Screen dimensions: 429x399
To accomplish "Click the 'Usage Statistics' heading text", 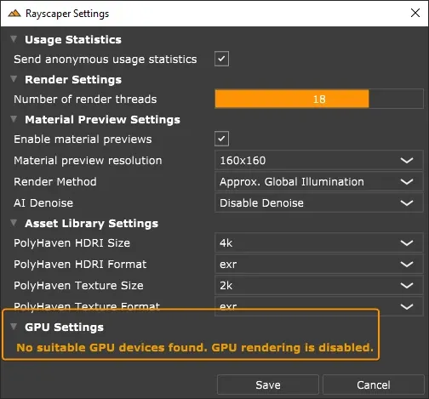I will click(x=73, y=40).
